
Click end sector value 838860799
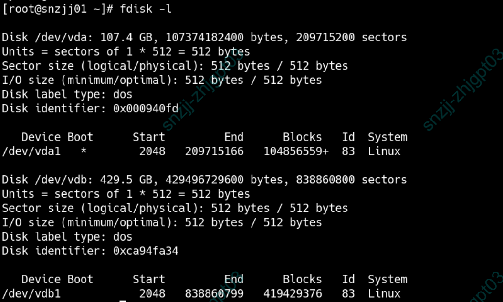click(x=214, y=293)
